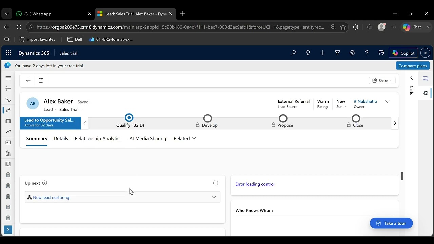Click the Error loading control link
Screen dimensions: 434x244
click(255, 184)
